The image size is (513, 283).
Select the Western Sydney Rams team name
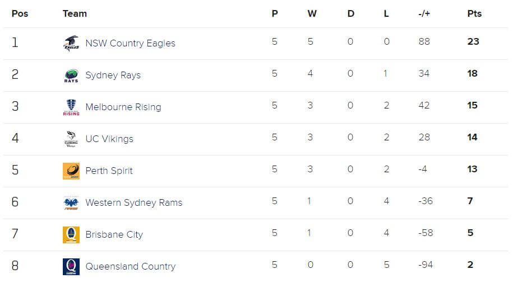click(x=134, y=202)
